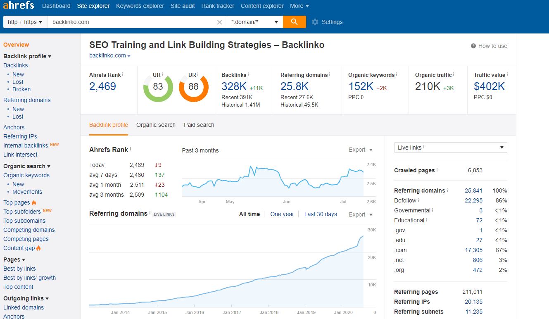Click the info icon beside Crawled pages

click(437, 170)
